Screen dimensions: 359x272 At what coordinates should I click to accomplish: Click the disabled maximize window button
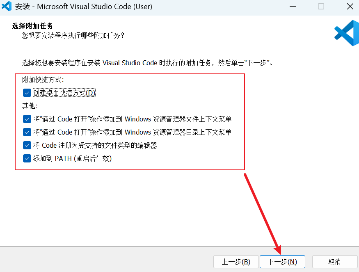click(321, 7)
